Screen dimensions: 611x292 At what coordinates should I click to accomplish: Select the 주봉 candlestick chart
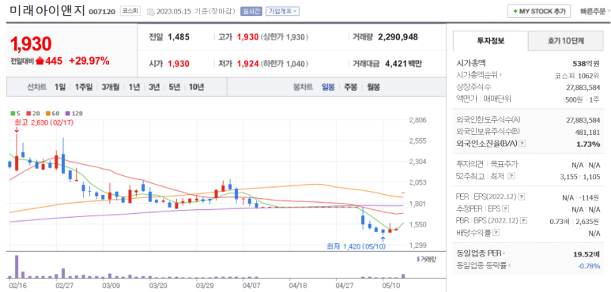350,87
